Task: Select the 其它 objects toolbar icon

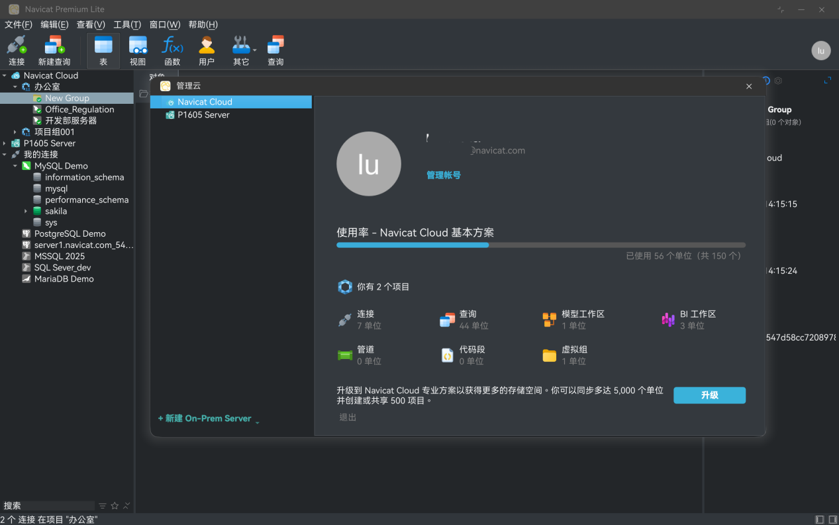Action: point(241,50)
